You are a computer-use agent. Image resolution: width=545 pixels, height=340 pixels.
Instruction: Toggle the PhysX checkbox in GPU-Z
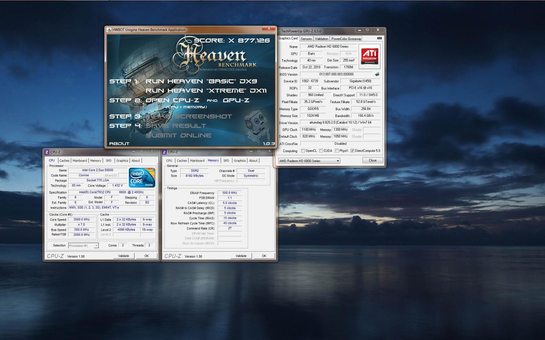[337, 151]
